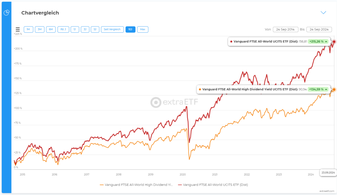
Task: Choose the 5J range button
Action: pos(95,29)
